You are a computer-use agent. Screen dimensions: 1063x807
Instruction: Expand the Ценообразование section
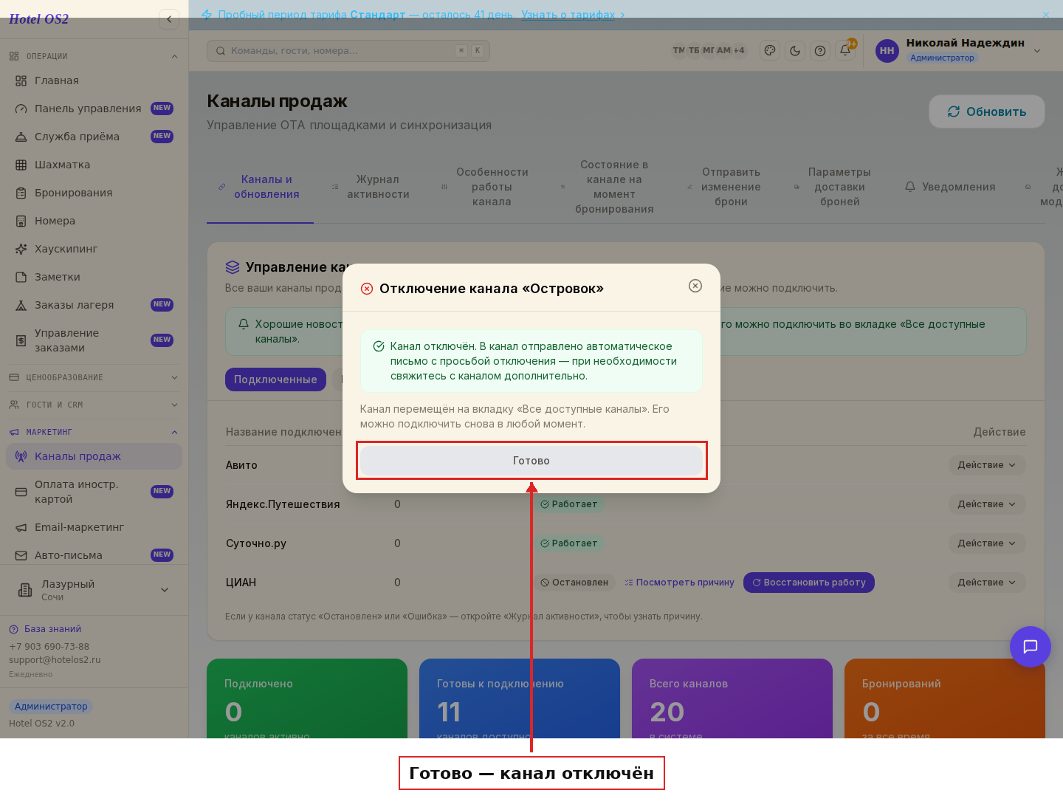[94, 377]
